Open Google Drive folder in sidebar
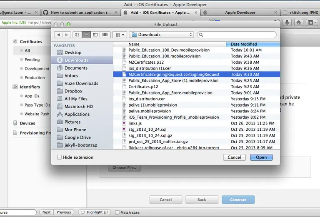This screenshot has width=320, height=217. [82, 137]
